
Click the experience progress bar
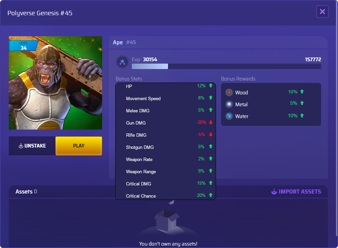point(226,66)
